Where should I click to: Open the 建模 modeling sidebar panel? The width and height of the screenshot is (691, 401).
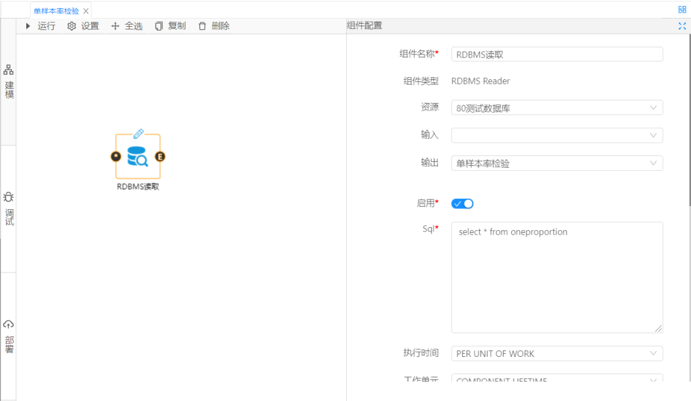(x=9, y=81)
